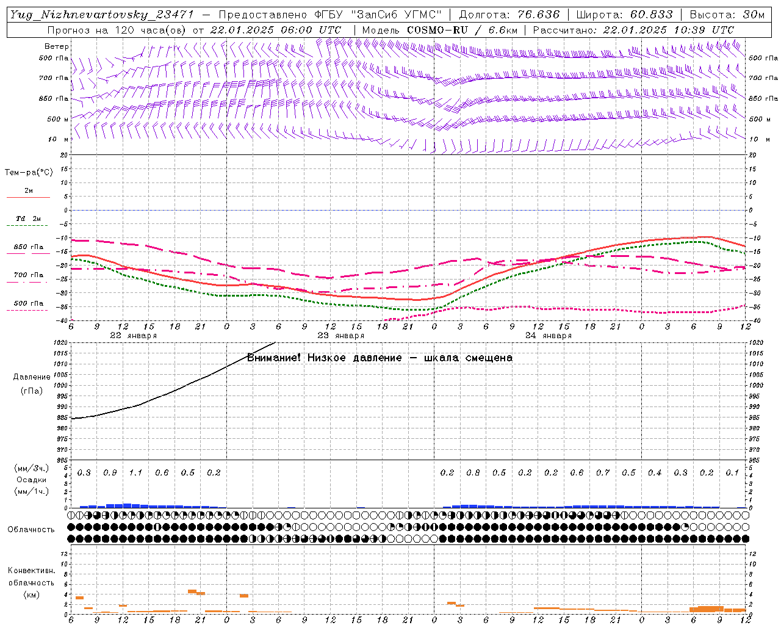This screenshot has height=625, width=781.
Task: Click the Td 2м dew point legend entry
Action: click(29, 219)
